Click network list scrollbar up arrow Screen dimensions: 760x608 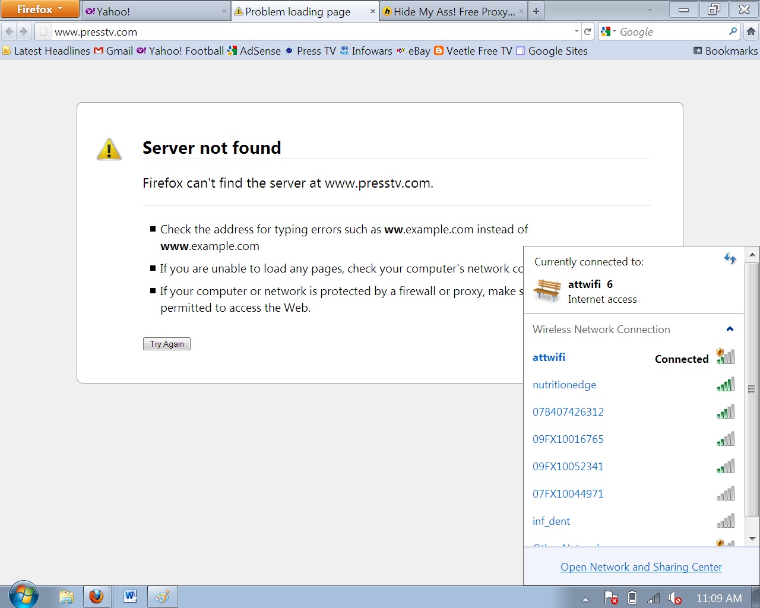pos(752,255)
